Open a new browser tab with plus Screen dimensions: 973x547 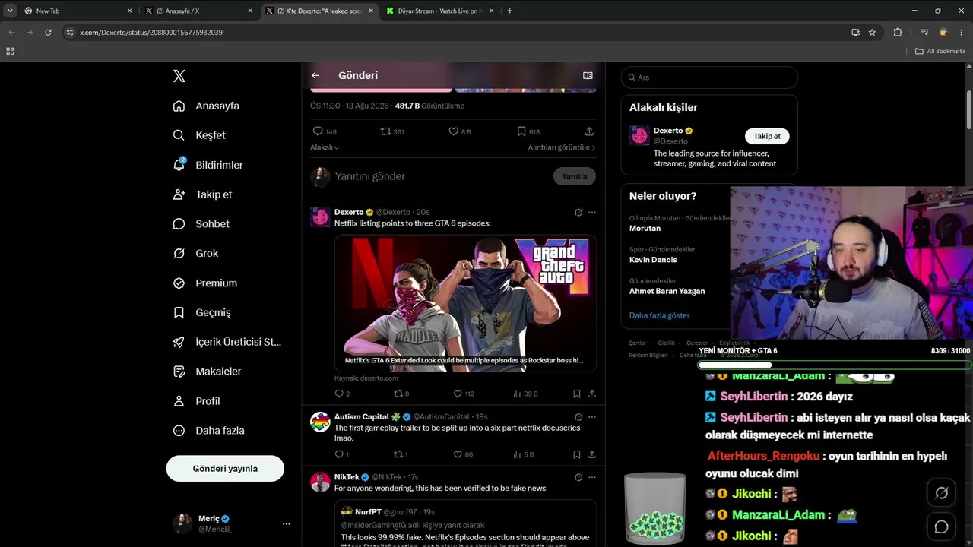pos(509,11)
